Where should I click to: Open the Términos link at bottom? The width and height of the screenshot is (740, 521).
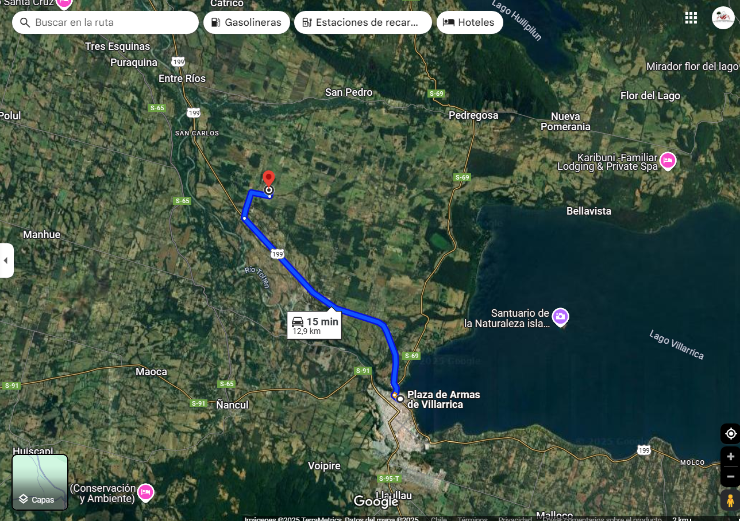coord(472,519)
